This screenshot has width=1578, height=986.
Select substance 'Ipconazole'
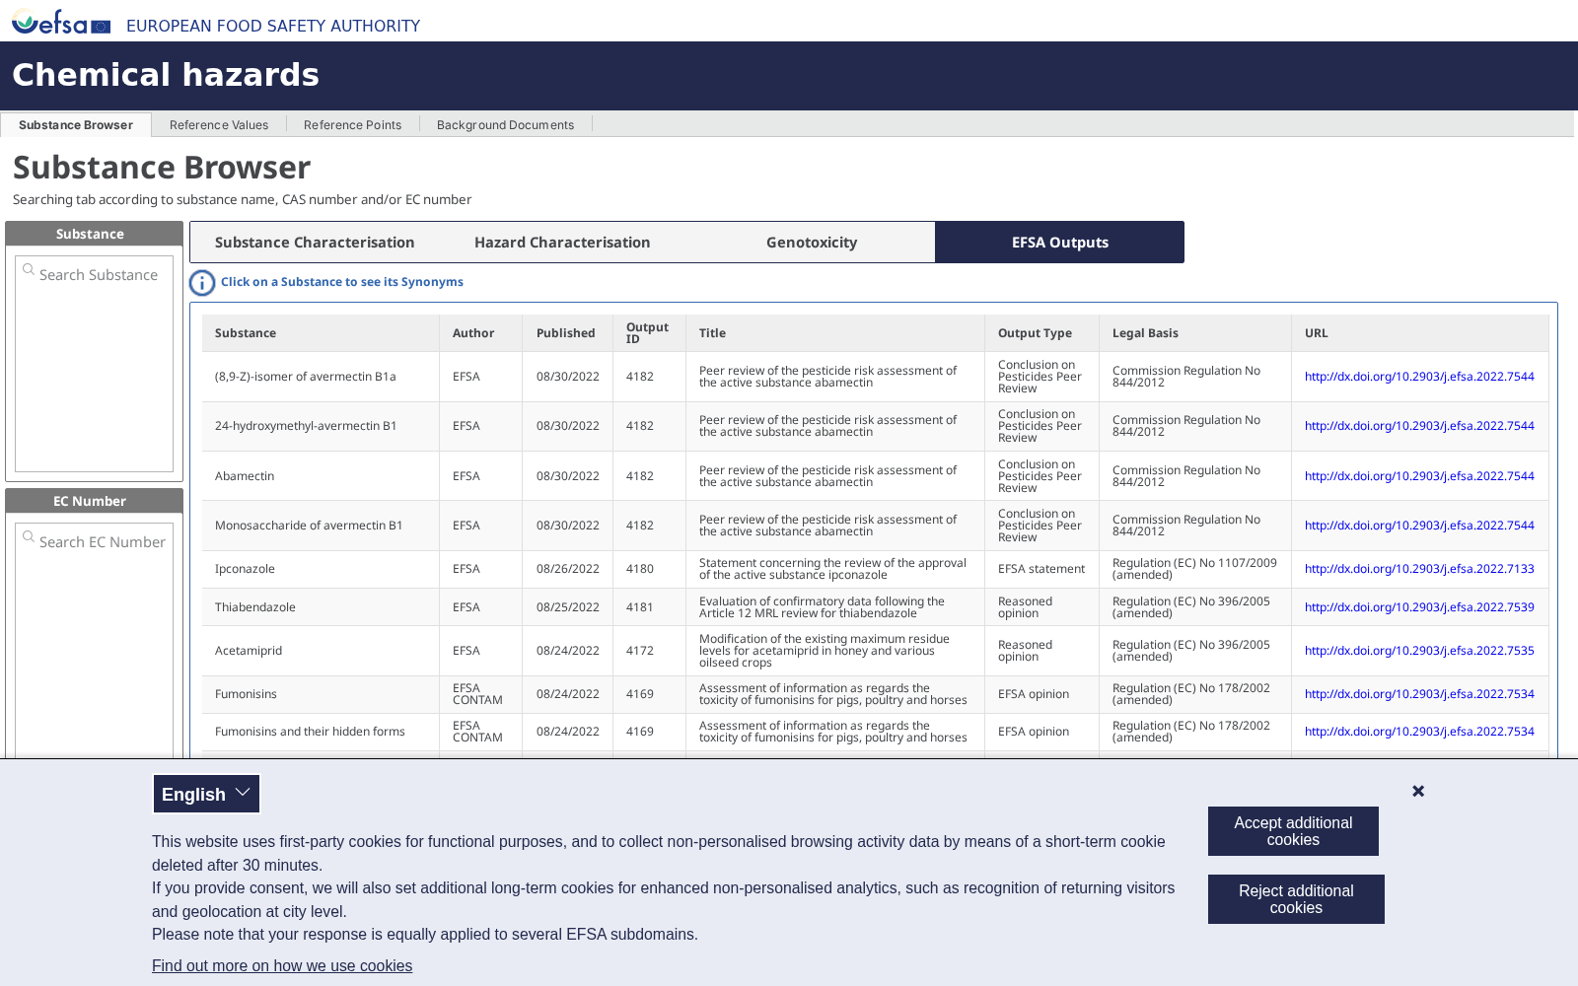245,569
